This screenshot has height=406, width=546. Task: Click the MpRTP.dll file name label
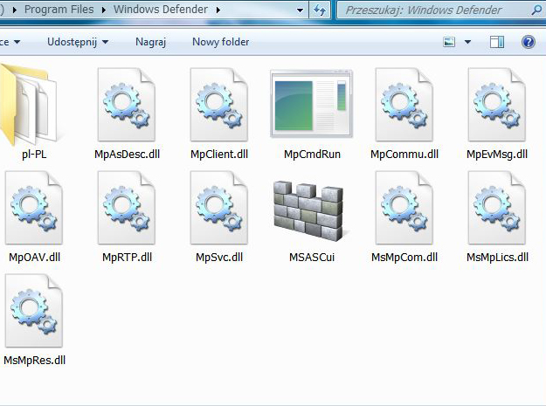[127, 257]
